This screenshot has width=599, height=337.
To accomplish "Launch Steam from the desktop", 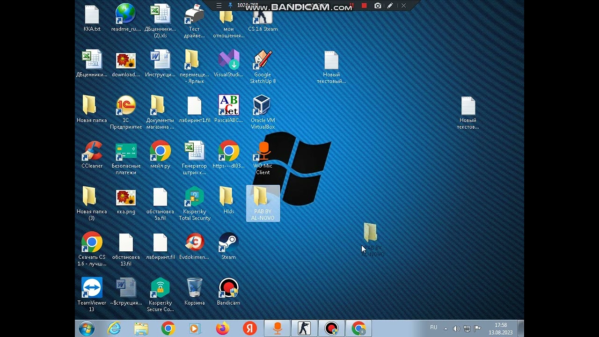I will pyautogui.click(x=228, y=247).
